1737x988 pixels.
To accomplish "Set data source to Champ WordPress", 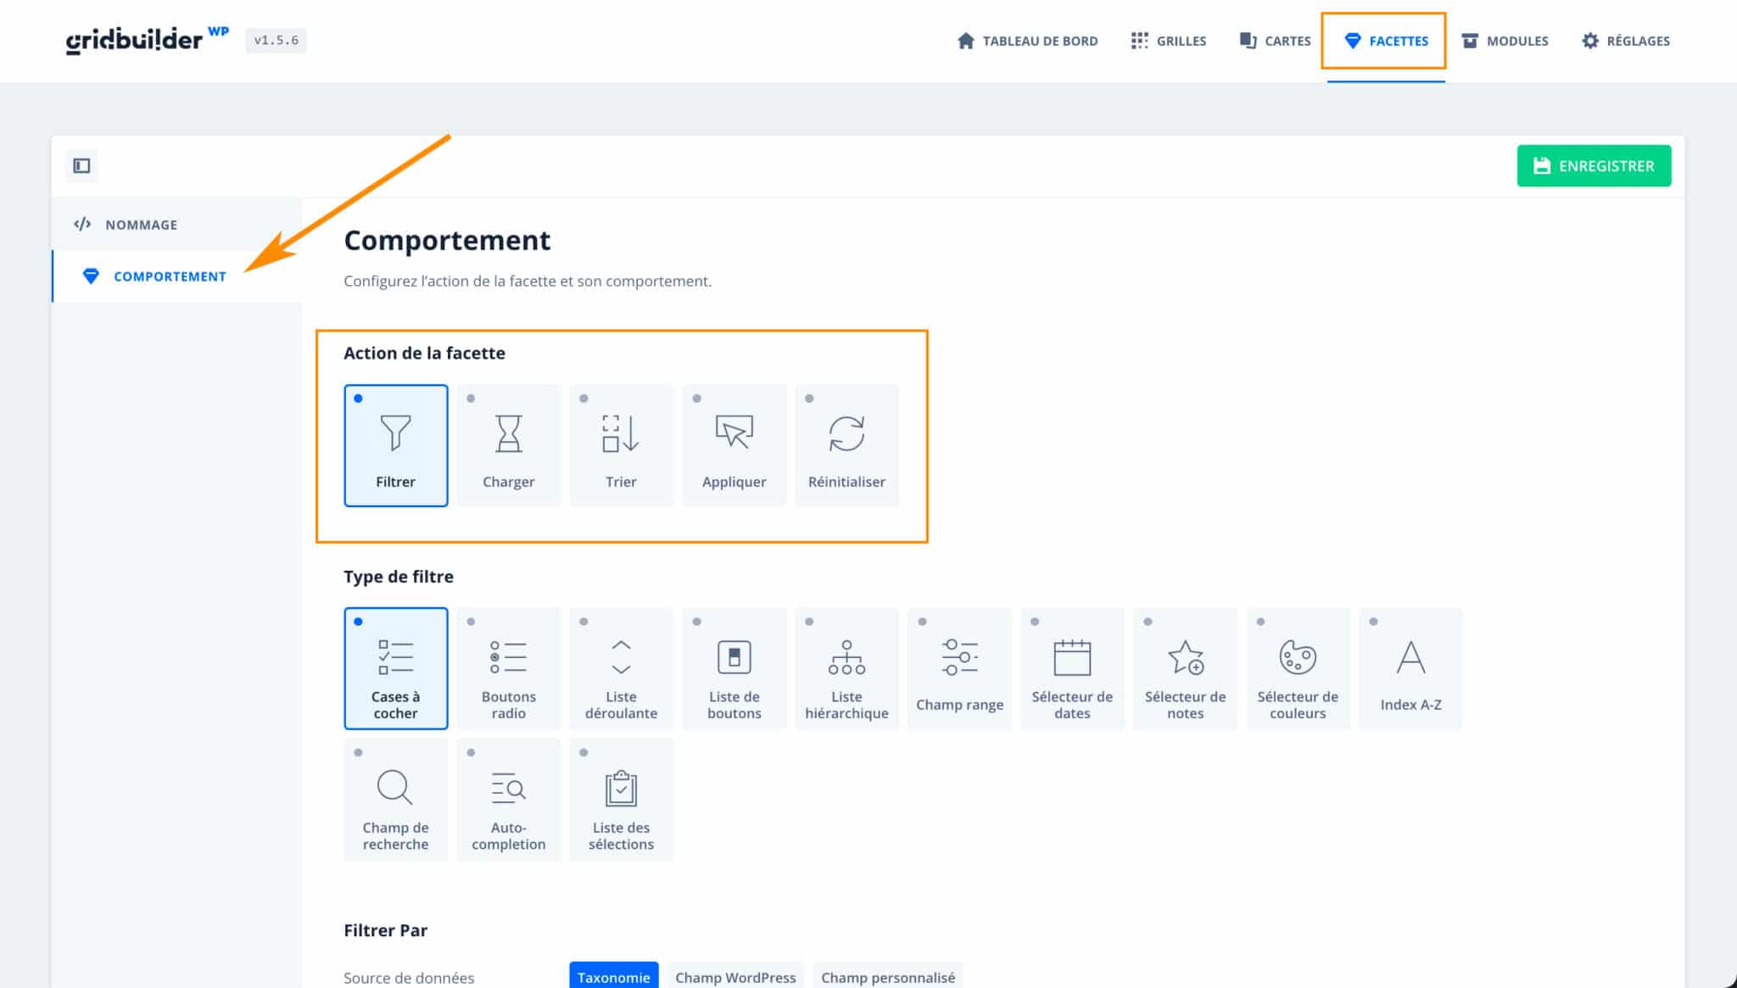I will (x=735, y=977).
